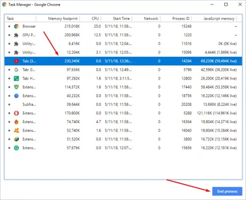Click the green Grammarly G extension icon
246x200 pixels.
[16, 148]
